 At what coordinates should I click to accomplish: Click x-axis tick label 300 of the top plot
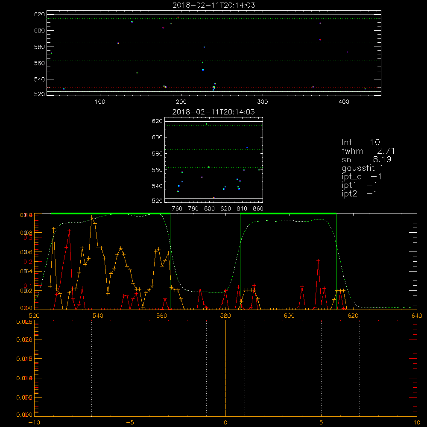263,102
